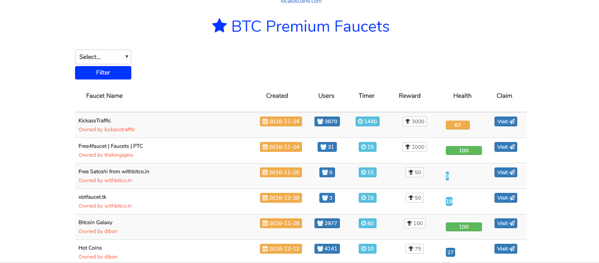Click paper plane icon in Hot Coins Visit
This screenshot has height=263, width=599.
pyautogui.click(x=512, y=249)
